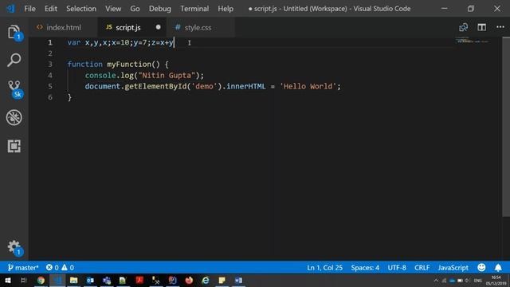510x287 pixels.
Task: Click the taskbar clock and date
Action: tap(496, 281)
